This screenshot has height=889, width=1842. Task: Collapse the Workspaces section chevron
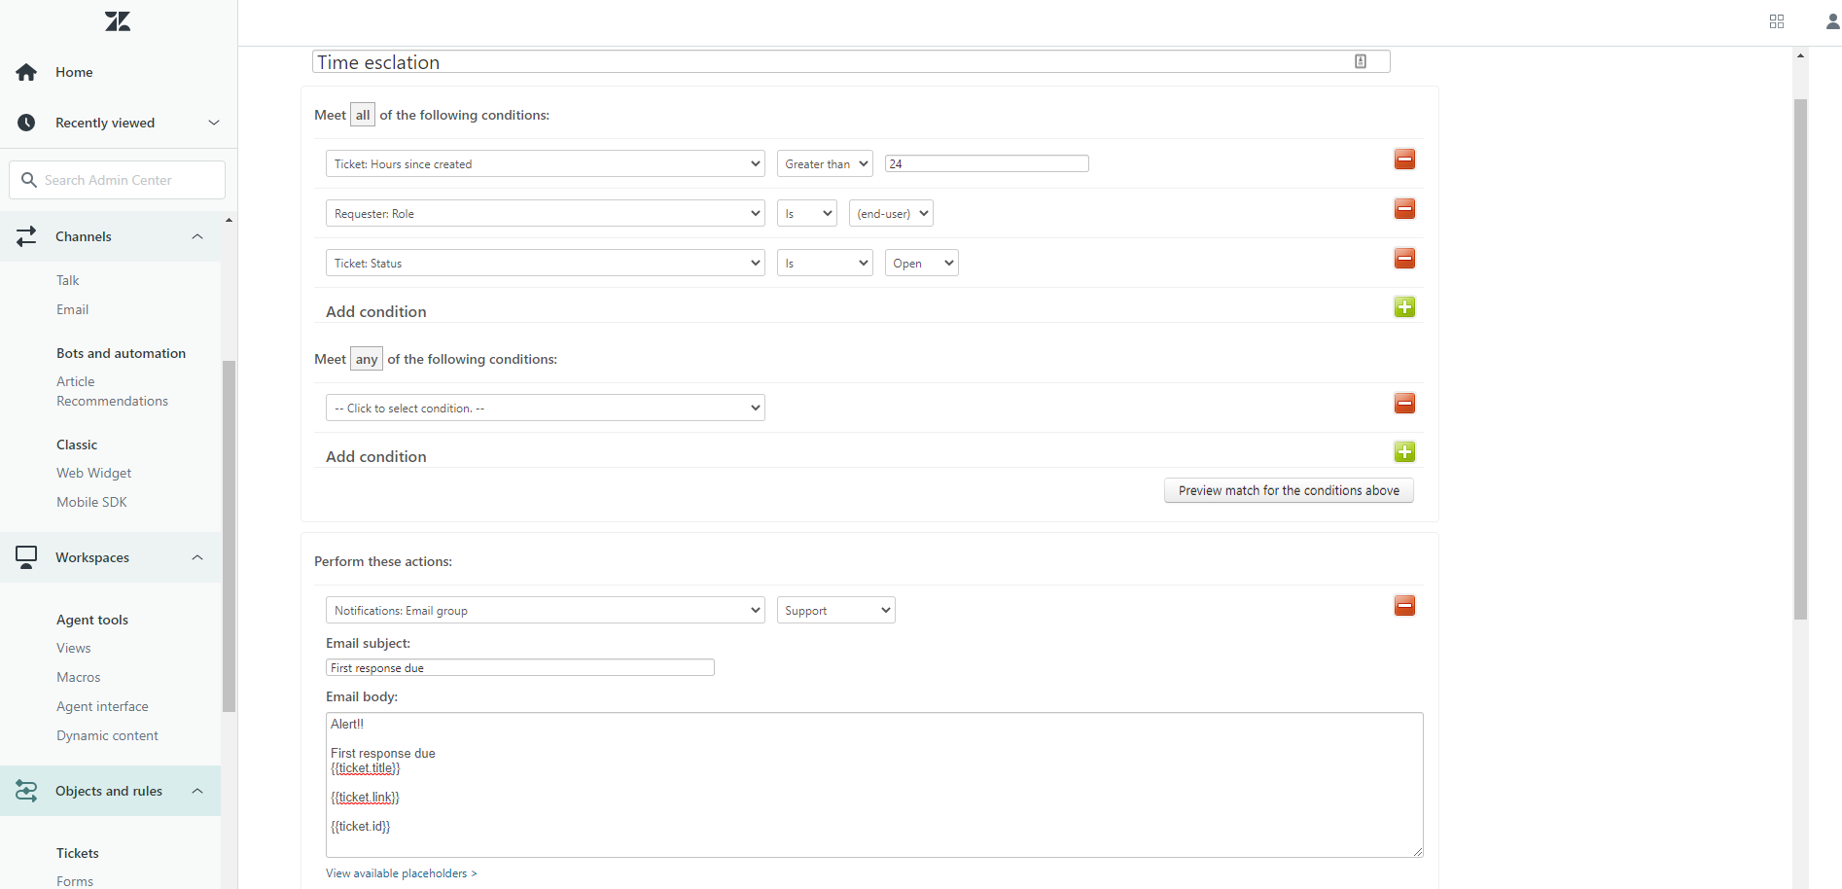click(197, 557)
